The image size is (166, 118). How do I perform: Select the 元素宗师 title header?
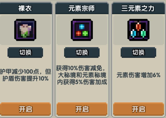tap(82, 8)
